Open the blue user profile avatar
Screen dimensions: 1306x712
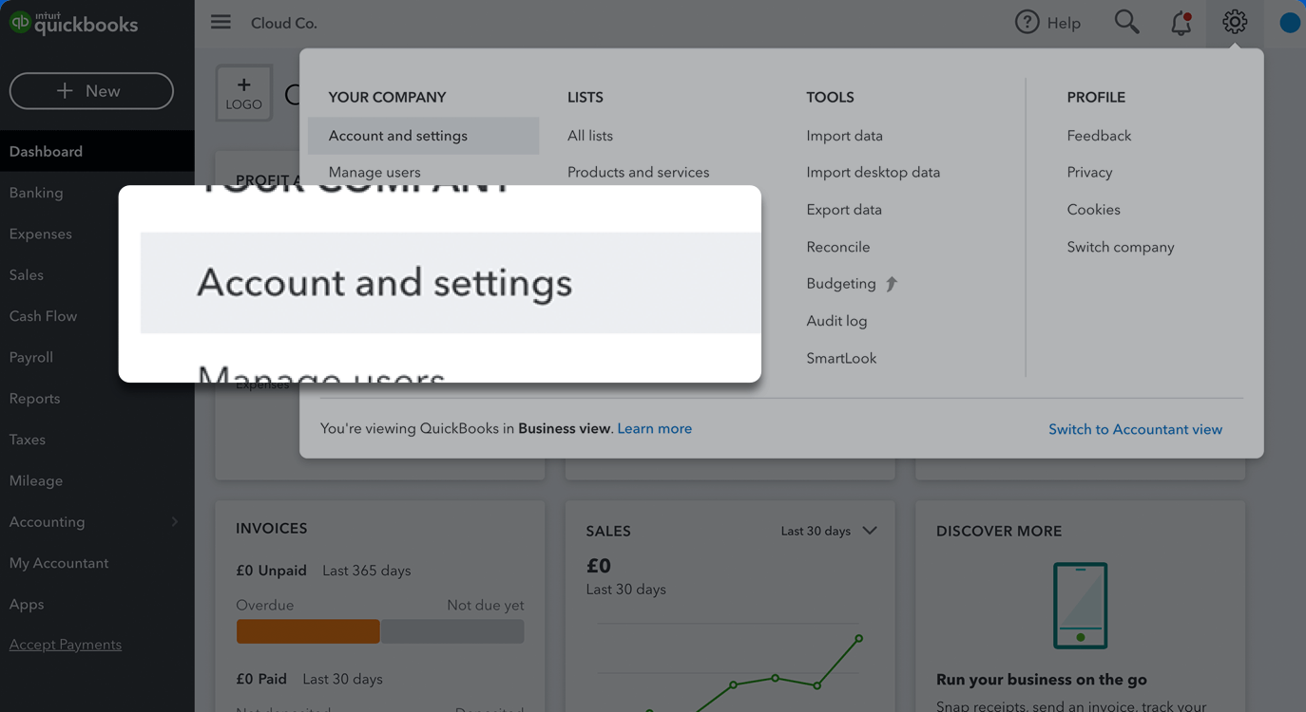click(x=1290, y=23)
